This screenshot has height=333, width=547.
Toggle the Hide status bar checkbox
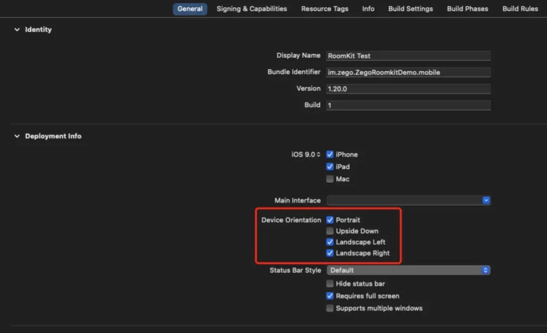click(x=330, y=284)
